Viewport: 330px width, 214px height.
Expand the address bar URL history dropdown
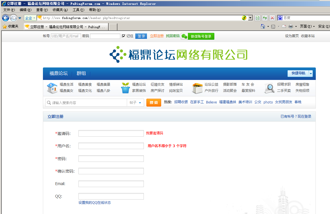[250, 18]
